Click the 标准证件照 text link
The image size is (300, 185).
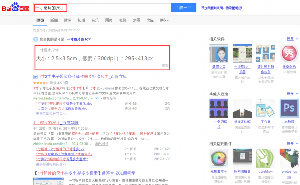click(x=242, y=122)
